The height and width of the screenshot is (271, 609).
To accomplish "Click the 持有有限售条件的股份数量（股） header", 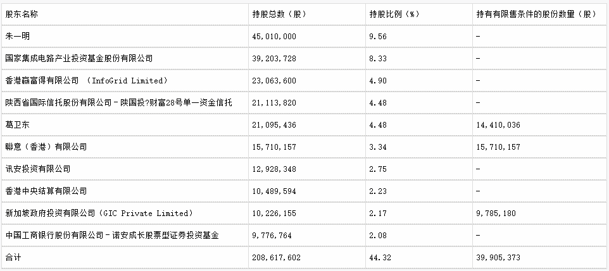I will click(536, 15).
